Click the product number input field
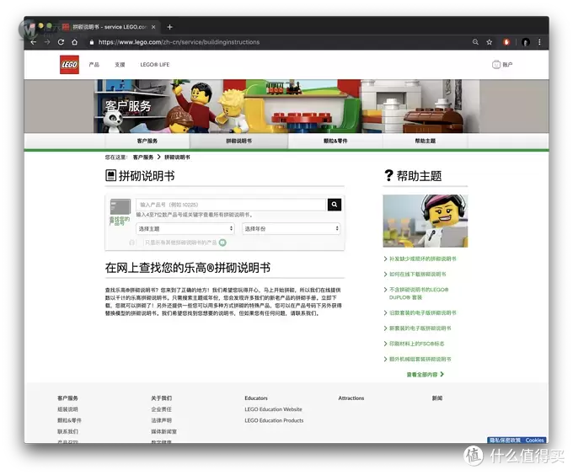The width and height of the screenshot is (573, 475). point(231,205)
